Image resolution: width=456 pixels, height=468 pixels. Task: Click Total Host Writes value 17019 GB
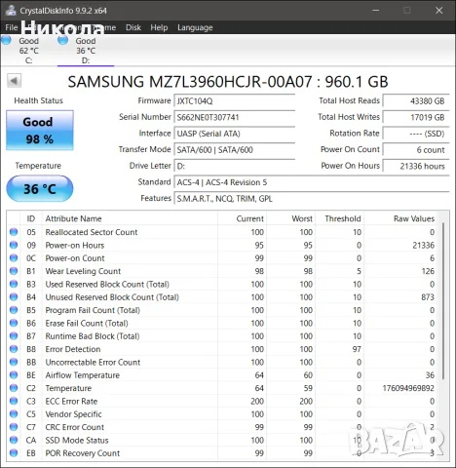click(416, 117)
